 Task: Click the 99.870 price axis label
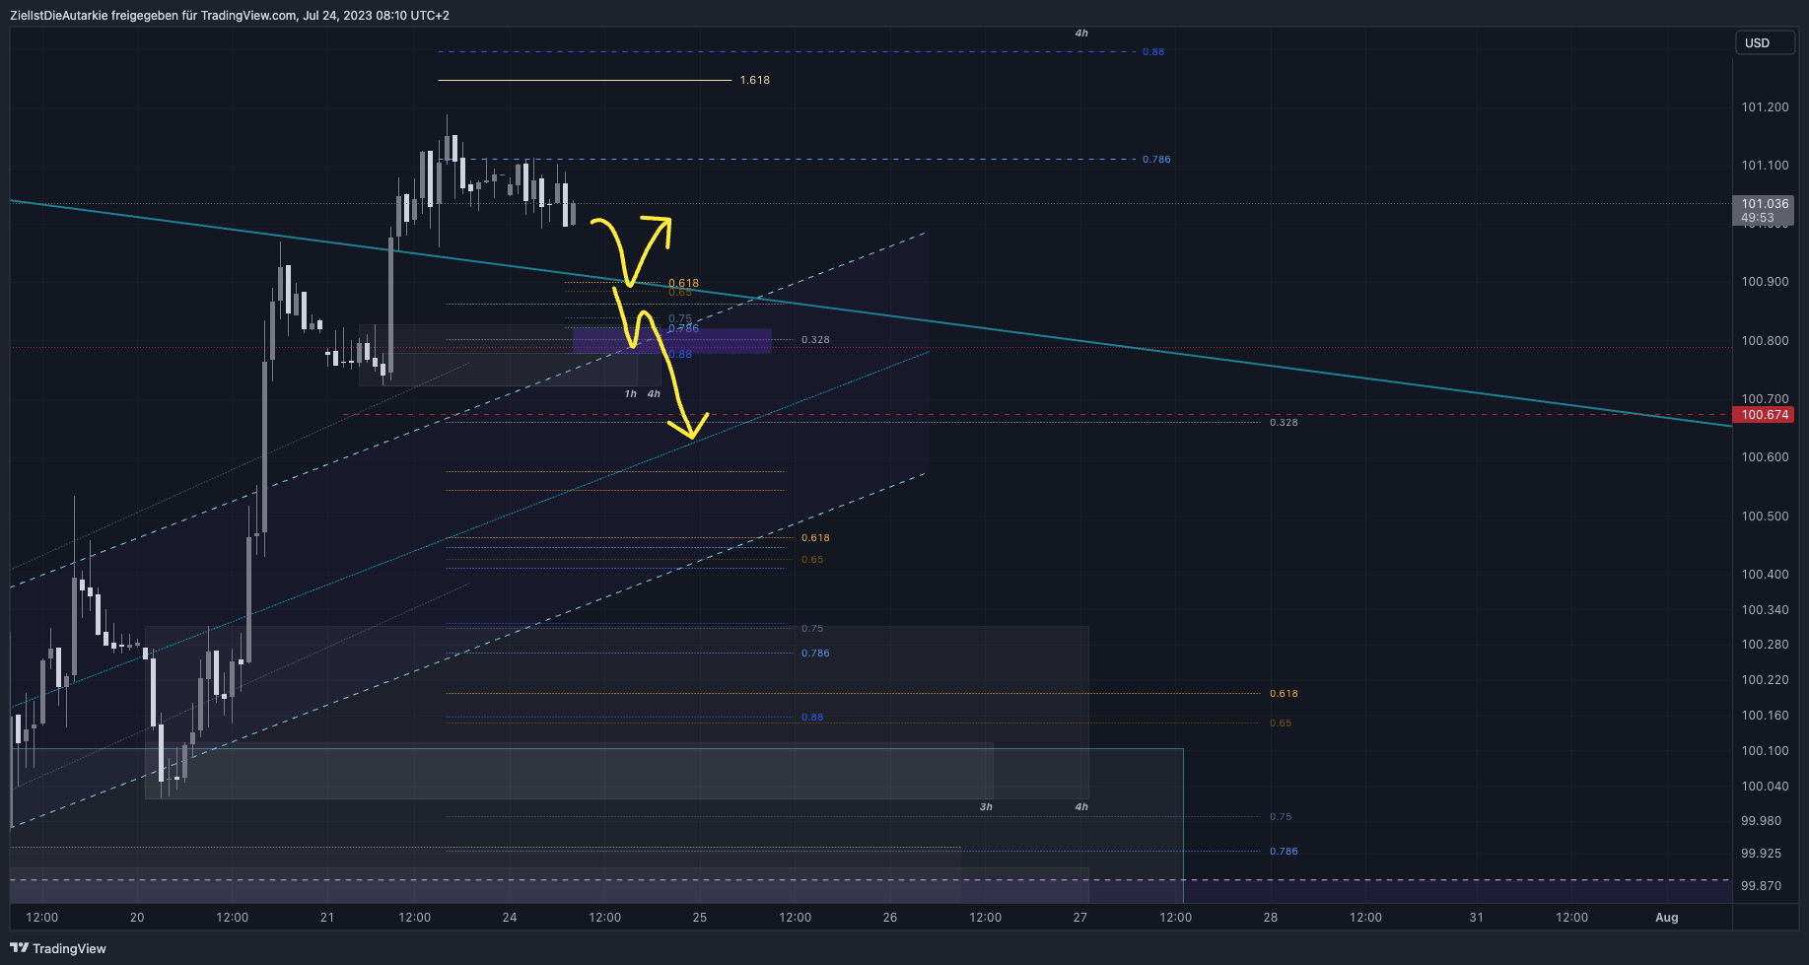[x=1761, y=886]
